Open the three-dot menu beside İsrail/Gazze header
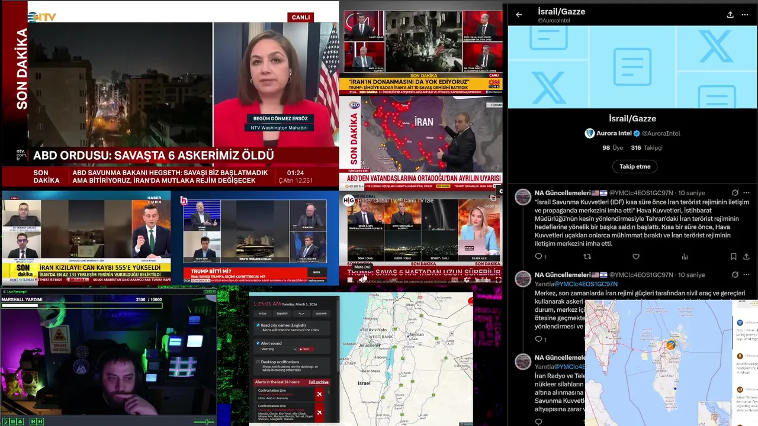 [x=745, y=15]
